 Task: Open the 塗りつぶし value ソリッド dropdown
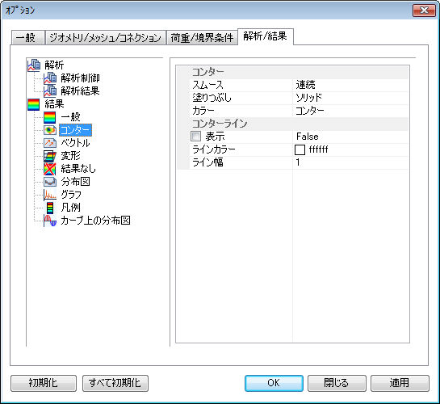coord(350,98)
